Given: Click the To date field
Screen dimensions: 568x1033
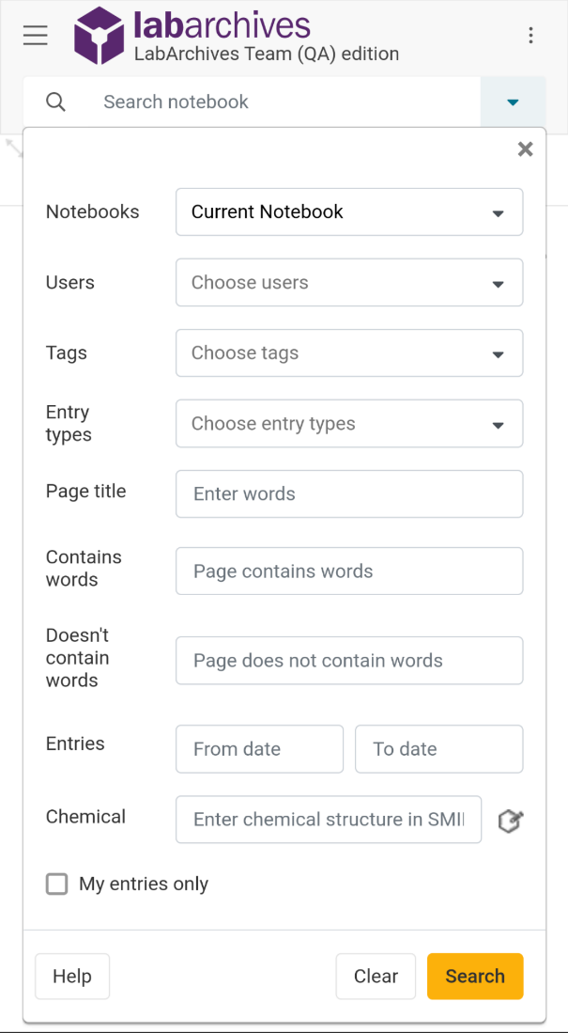Looking at the screenshot, I should pos(439,749).
